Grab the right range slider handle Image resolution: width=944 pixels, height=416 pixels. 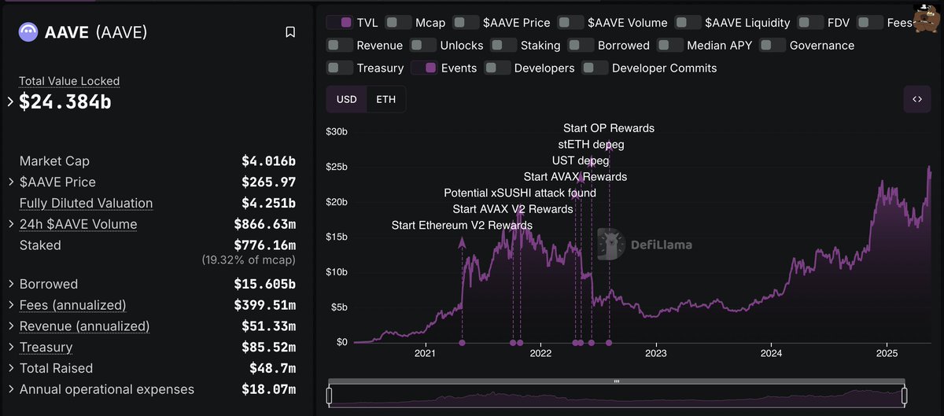pos(904,395)
